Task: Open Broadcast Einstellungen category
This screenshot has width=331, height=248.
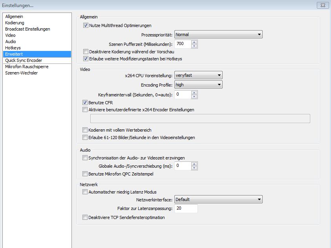Action: tap(27, 29)
